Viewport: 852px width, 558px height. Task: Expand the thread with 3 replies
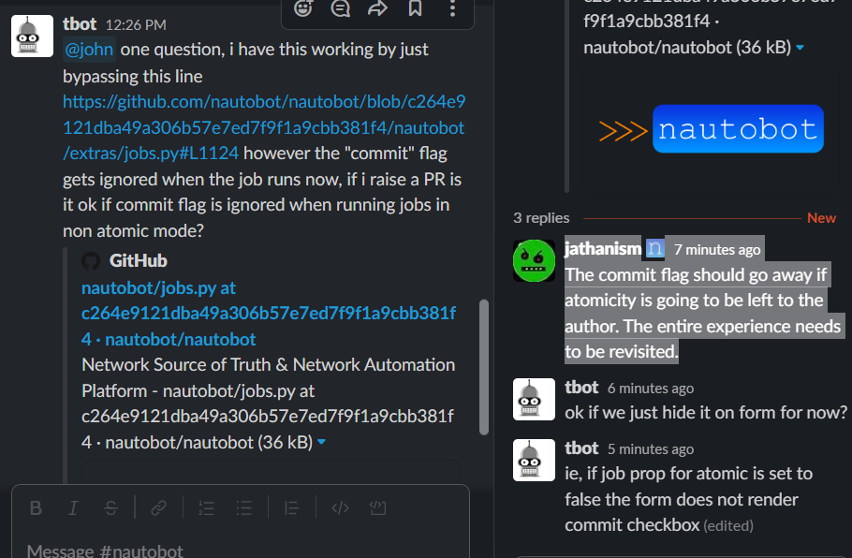click(x=541, y=217)
